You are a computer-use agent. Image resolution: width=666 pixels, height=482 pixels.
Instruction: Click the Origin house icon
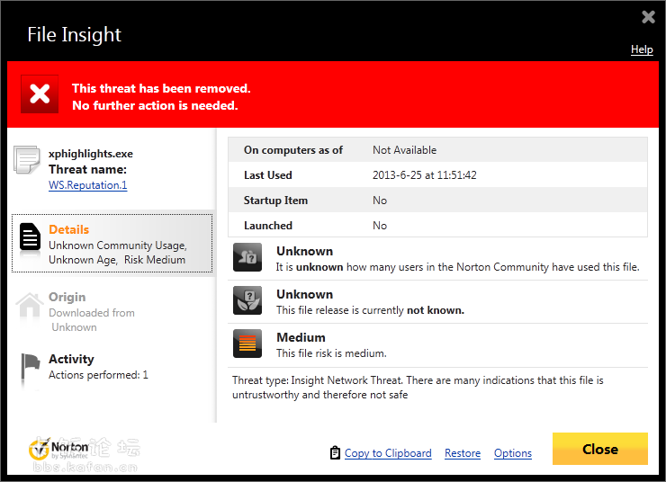point(30,306)
